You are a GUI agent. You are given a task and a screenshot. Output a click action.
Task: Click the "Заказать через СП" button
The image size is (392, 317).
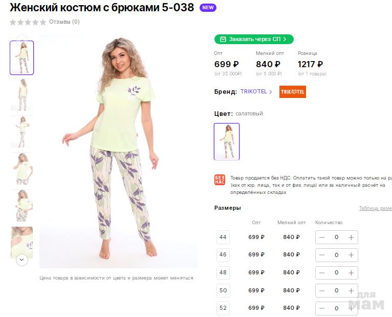[254, 39]
